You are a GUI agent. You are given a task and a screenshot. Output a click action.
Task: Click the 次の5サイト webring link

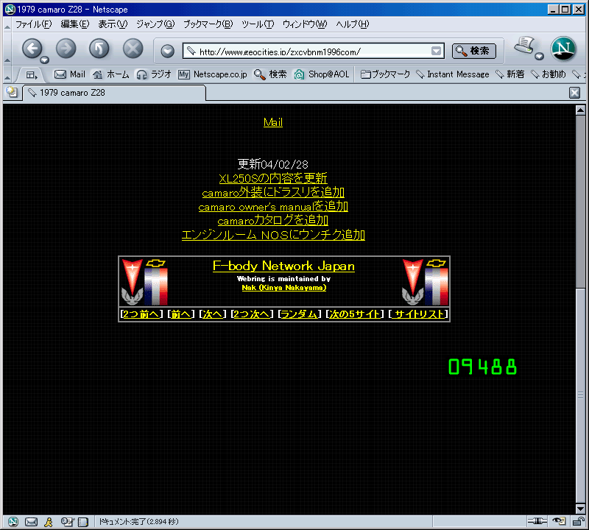tap(355, 314)
